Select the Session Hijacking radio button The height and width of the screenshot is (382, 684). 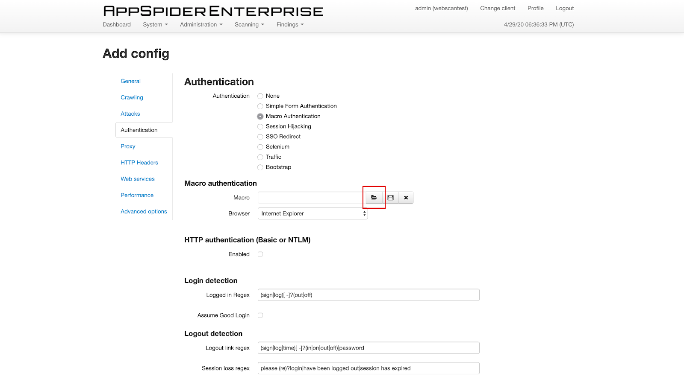pos(260,127)
